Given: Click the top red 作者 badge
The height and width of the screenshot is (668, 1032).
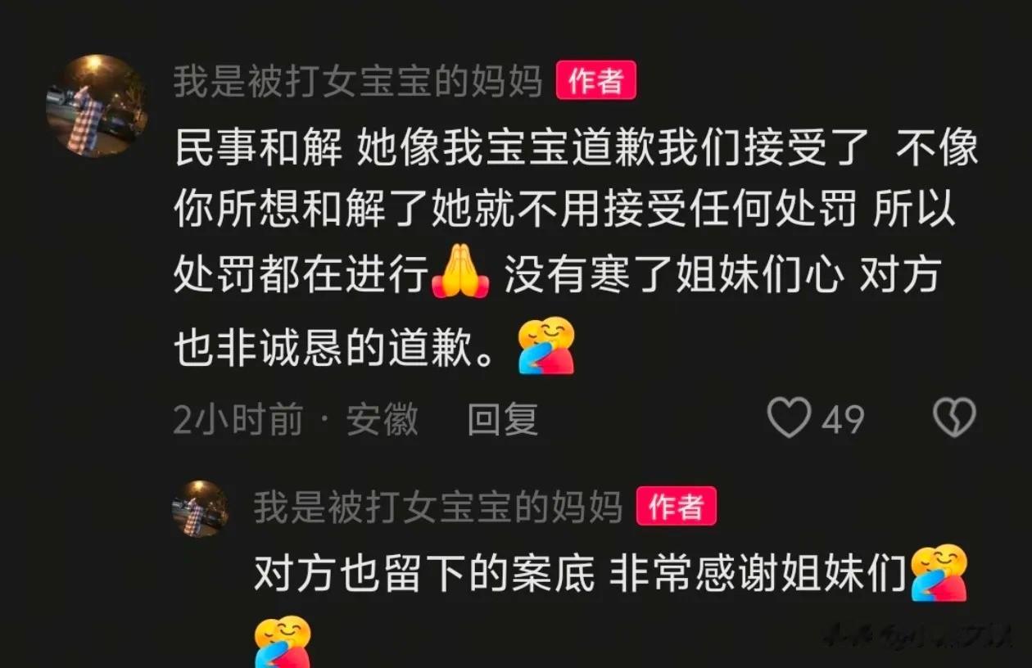Looking at the screenshot, I should pyautogui.click(x=595, y=82).
